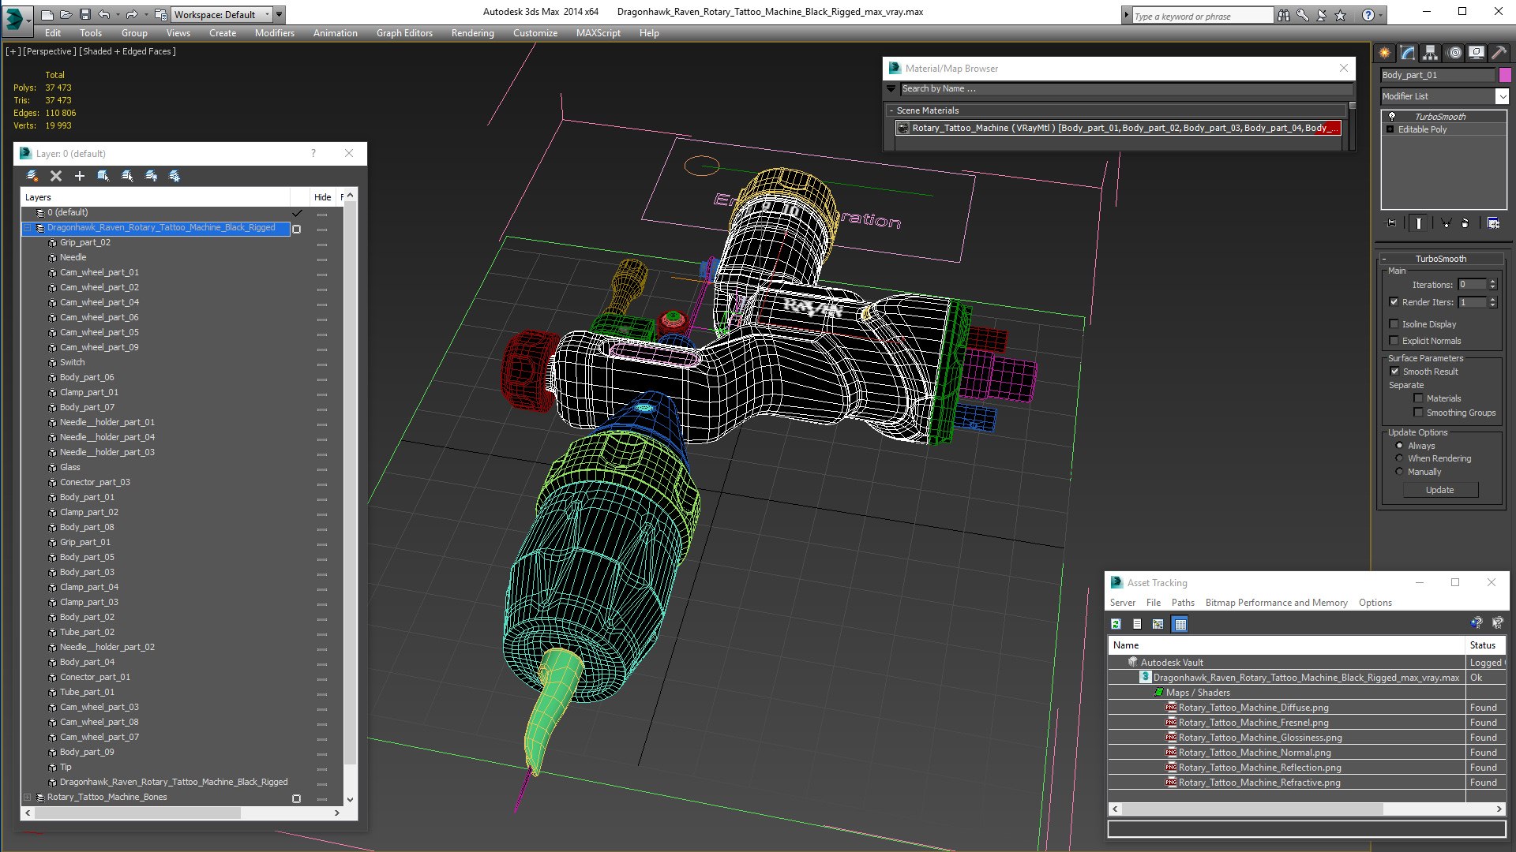1516x852 pixels.
Task: Open the Modifiers menu
Action: pos(274,33)
